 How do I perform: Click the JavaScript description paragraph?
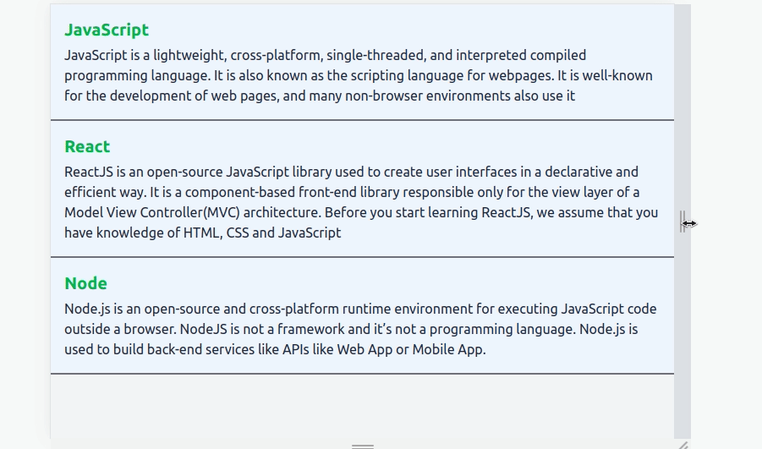[359, 75]
